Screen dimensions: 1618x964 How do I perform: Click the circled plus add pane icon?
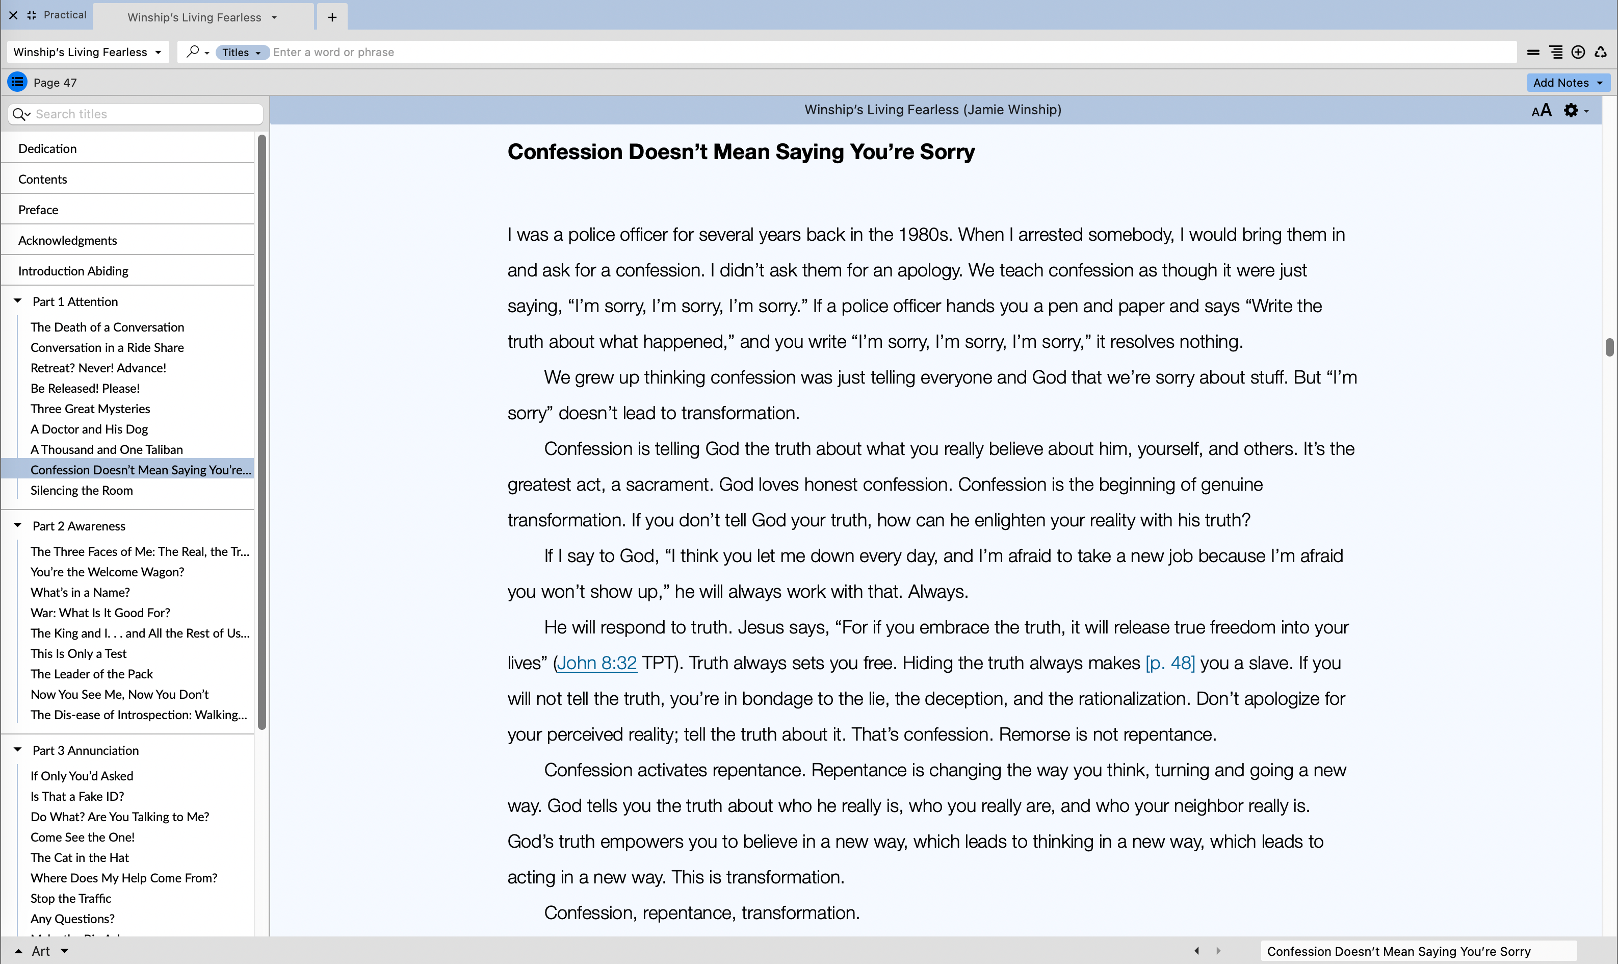tap(1578, 52)
